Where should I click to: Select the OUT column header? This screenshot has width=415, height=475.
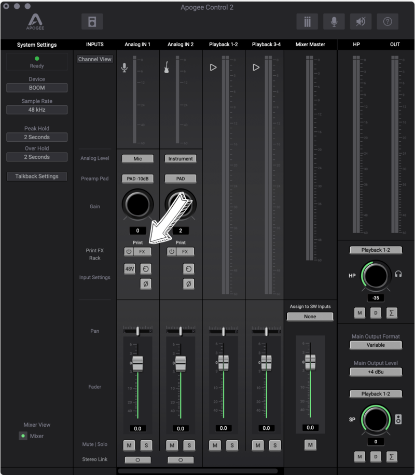tap(395, 45)
